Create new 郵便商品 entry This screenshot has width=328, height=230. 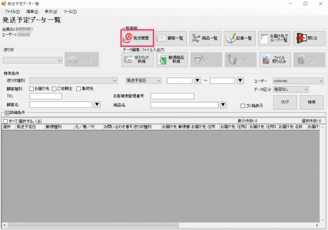[x=172, y=60]
